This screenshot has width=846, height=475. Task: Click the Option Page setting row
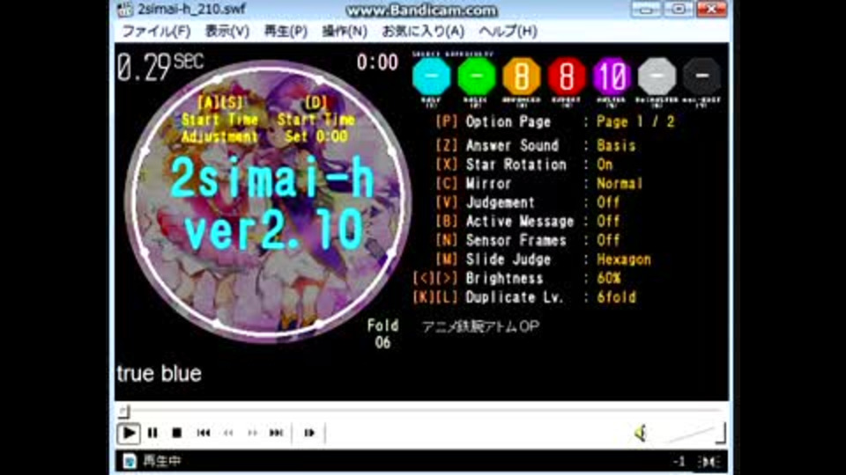click(554, 121)
